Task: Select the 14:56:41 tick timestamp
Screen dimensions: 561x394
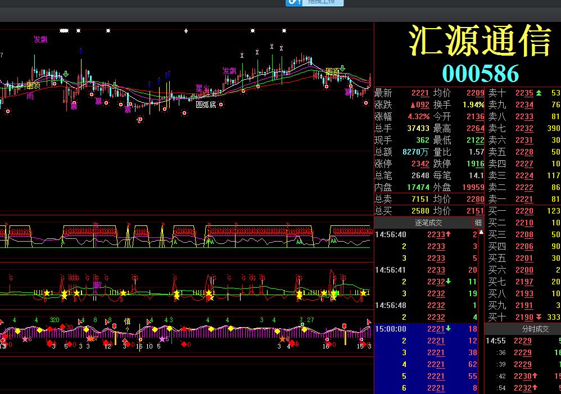Action: [390, 270]
